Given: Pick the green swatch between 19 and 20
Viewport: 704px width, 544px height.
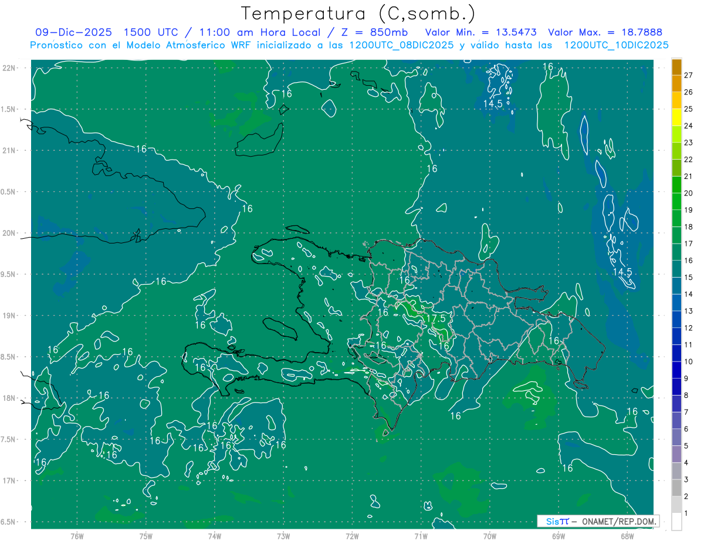Looking at the screenshot, I should pyautogui.click(x=676, y=201).
